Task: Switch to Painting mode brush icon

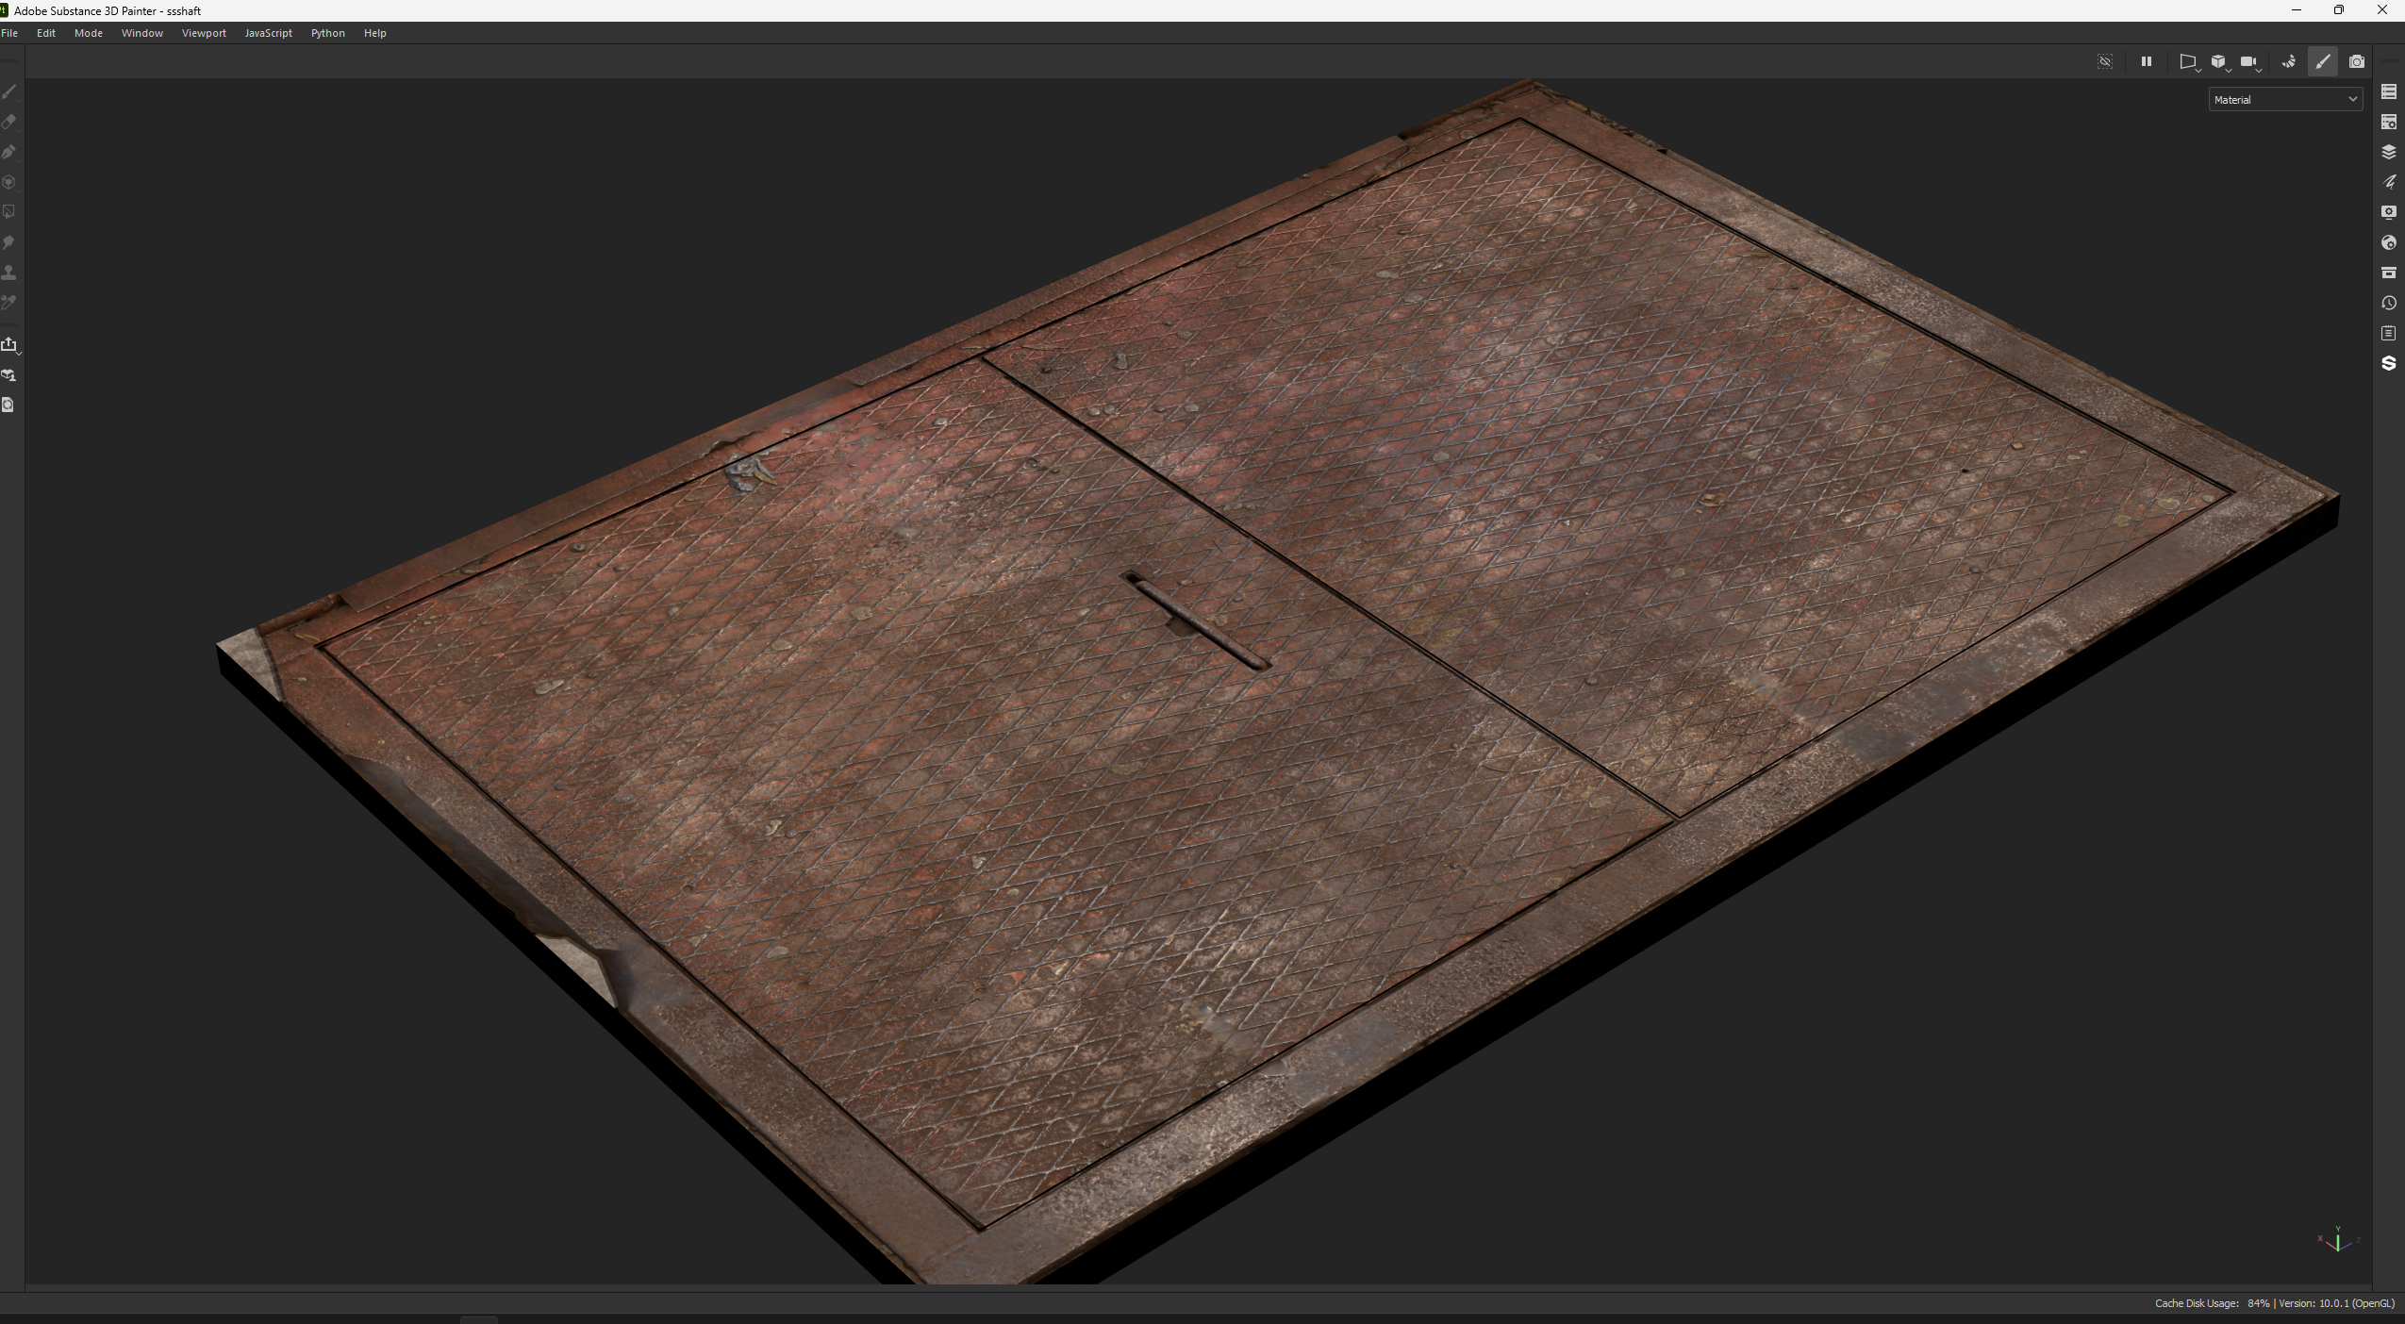Action: 2323,61
